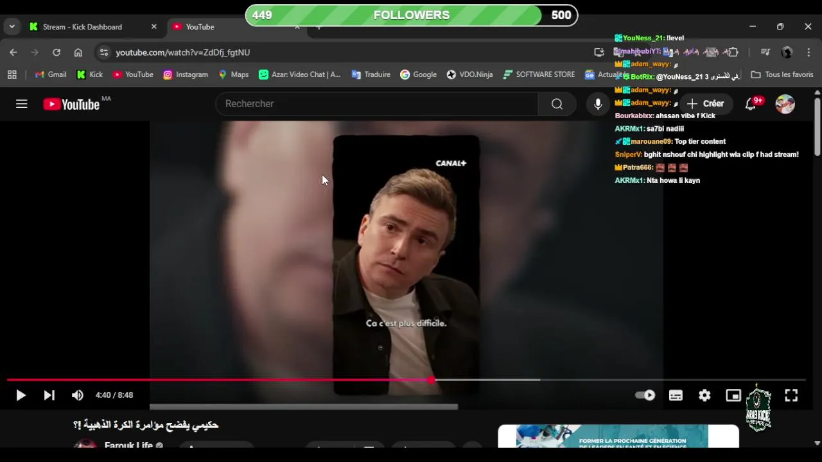Open the Gmail bookmark
The image size is (822, 462).
[51, 74]
